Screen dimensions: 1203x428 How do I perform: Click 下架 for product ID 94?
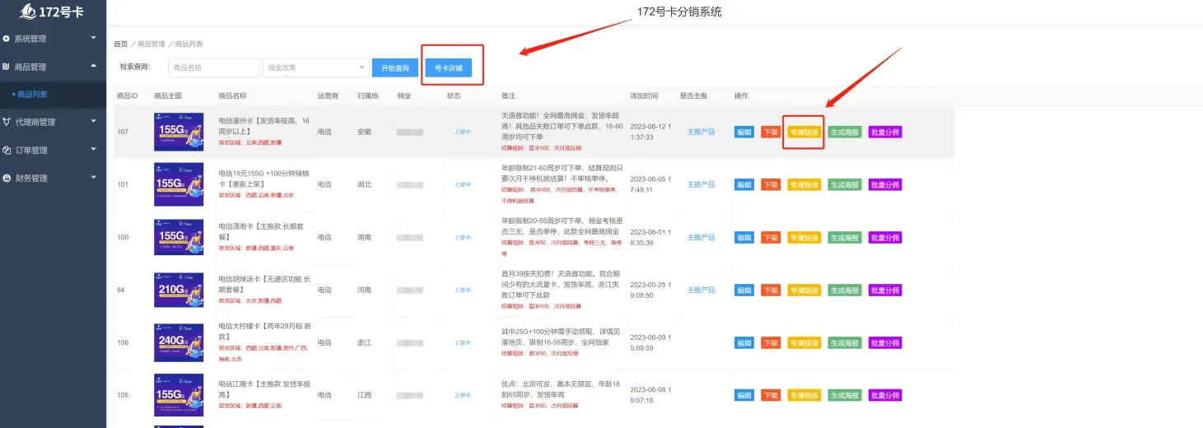point(770,290)
